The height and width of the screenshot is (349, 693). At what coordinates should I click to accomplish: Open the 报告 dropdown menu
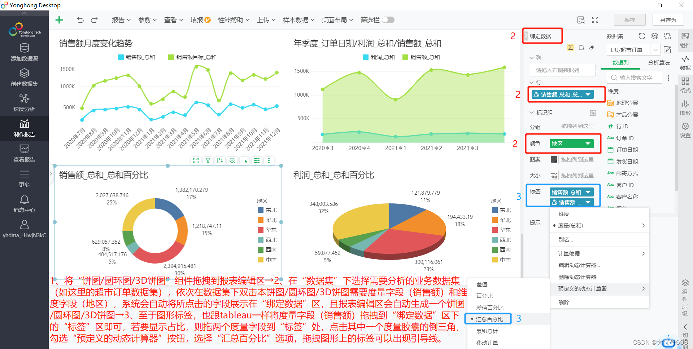point(121,20)
